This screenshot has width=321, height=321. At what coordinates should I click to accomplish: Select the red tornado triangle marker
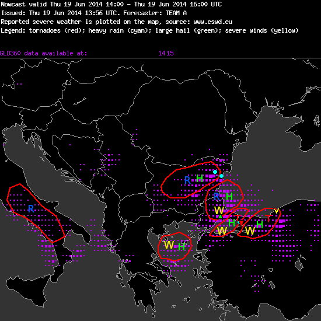pyautogui.click(x=242, y=223)
